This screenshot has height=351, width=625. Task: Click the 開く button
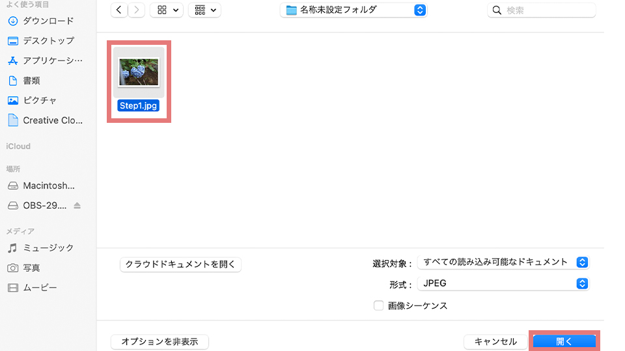coord(564,341)
